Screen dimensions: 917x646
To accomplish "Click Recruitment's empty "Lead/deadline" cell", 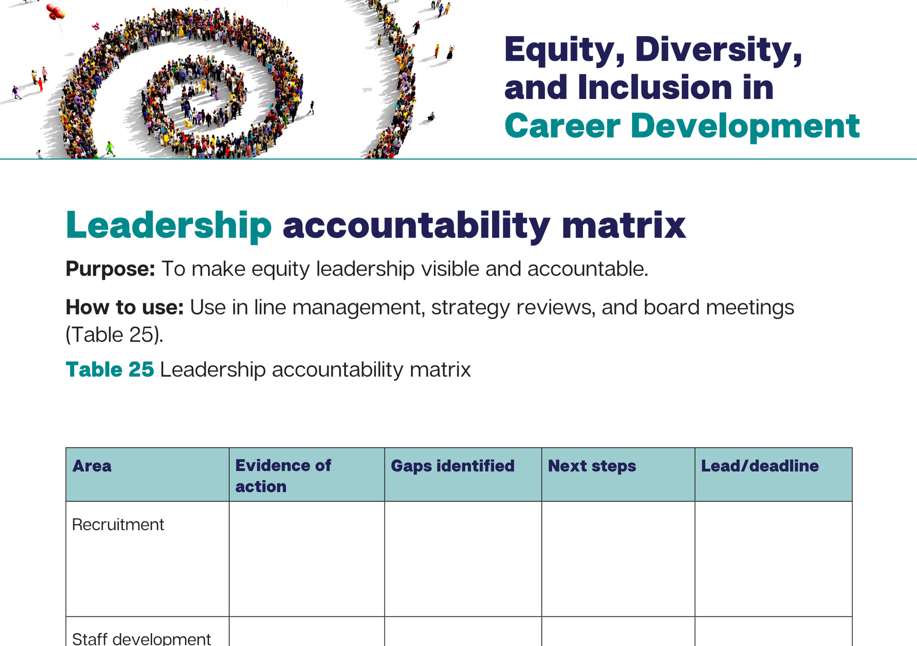I will (773, 558).
